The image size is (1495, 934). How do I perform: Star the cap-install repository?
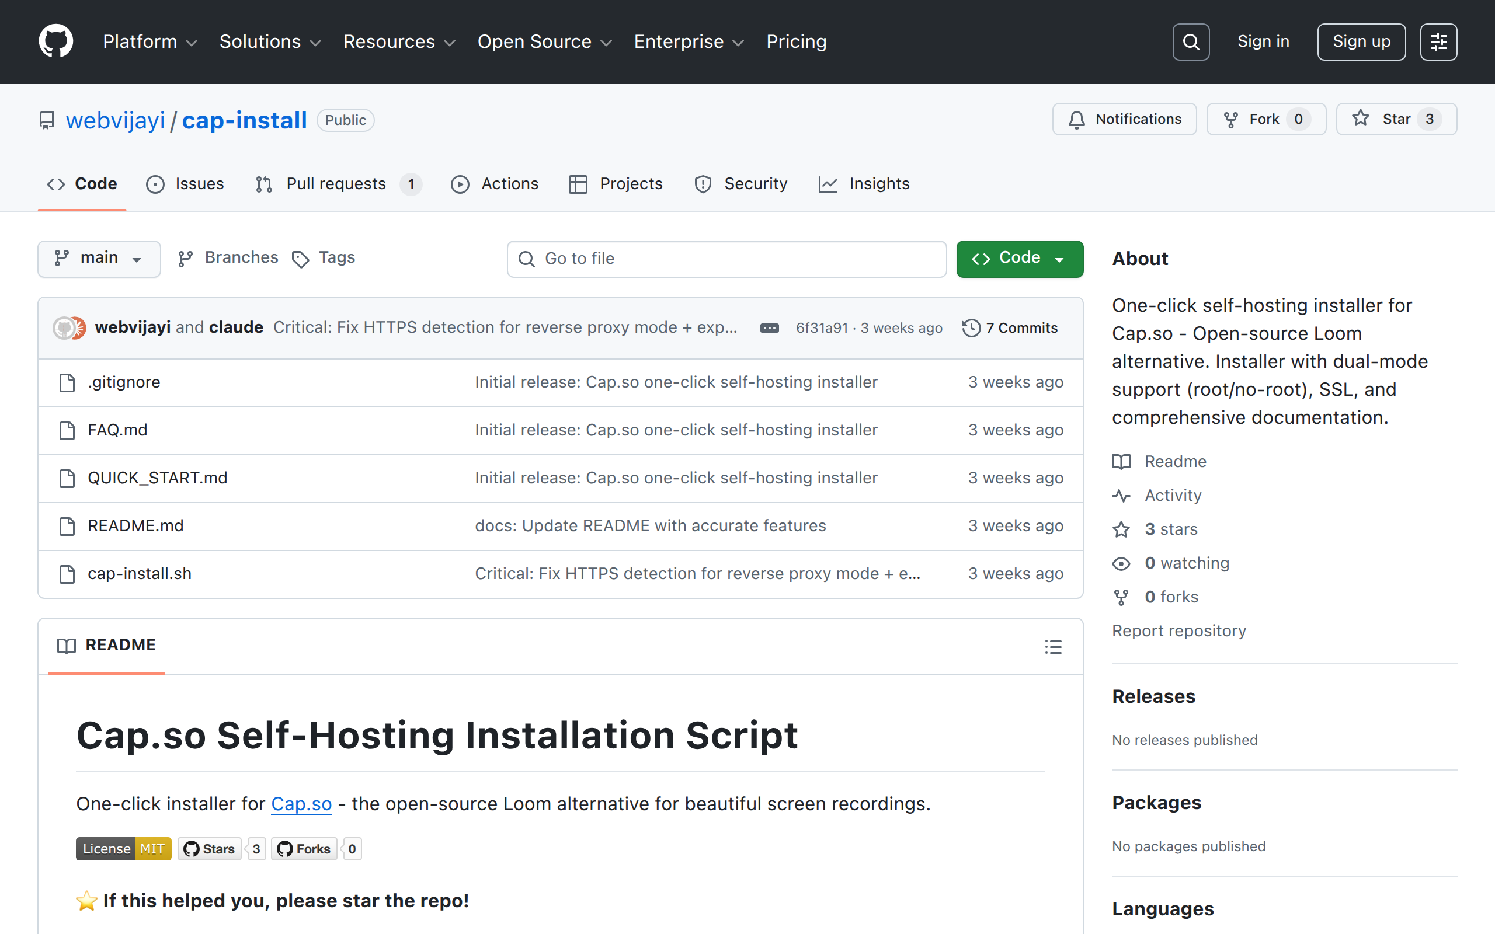(1396, 119)
